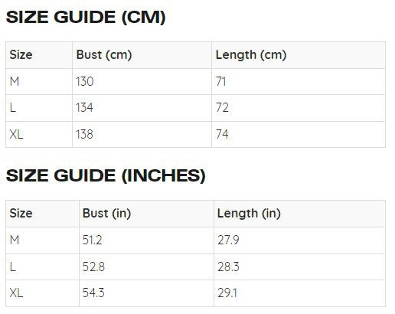Image resolution: width=395 pixels, height=314 pixels.
Task: Click the SIZE GUIDE (INCHES) heading
Action: 106,175
